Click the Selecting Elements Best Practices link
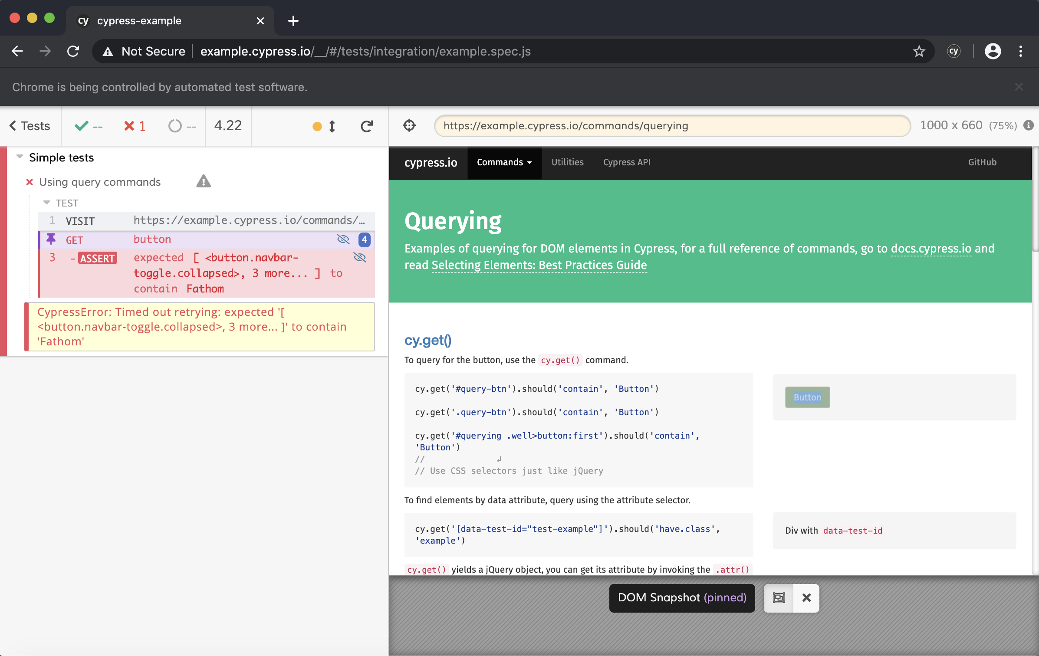 tap(539, 264)
